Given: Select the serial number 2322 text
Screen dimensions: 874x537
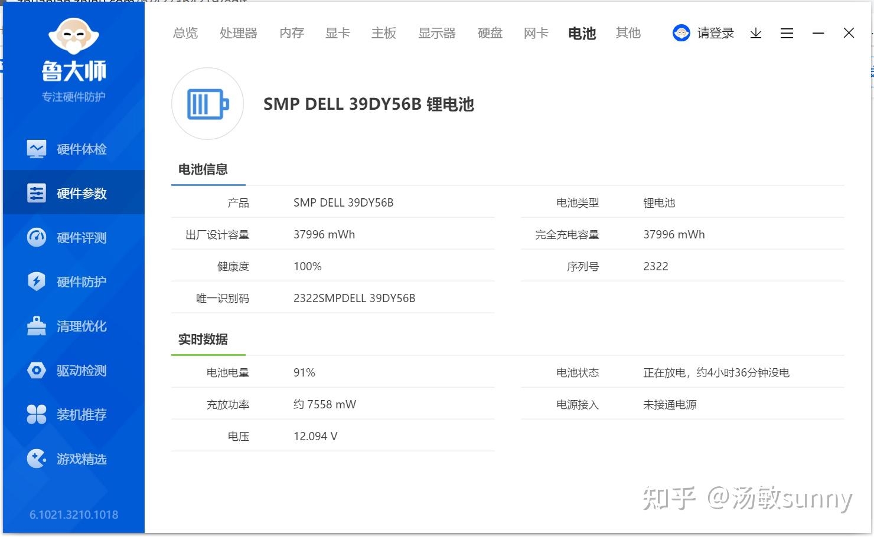Looking at the screenshot, I should click(x=655, y=266).
